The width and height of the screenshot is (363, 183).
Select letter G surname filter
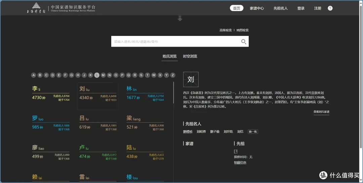pos(72,75)
